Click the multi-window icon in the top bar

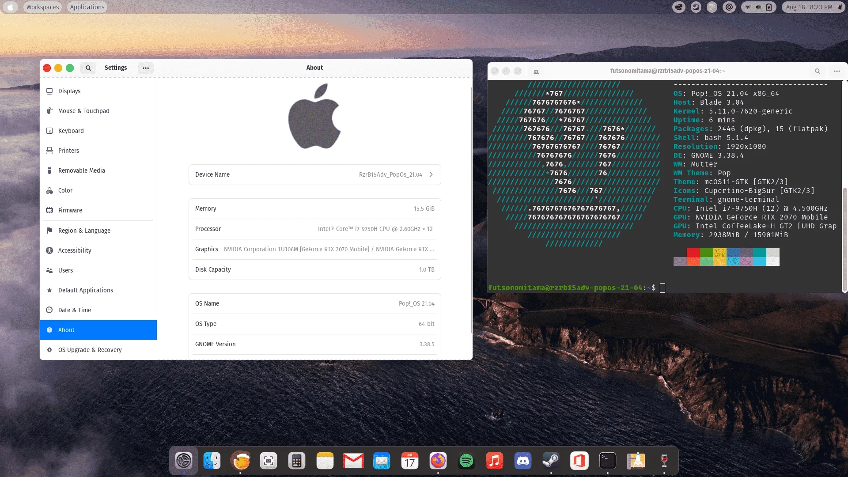point(679,7)
